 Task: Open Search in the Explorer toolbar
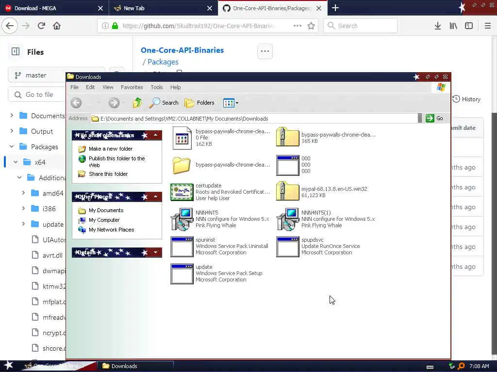point(164,103)
